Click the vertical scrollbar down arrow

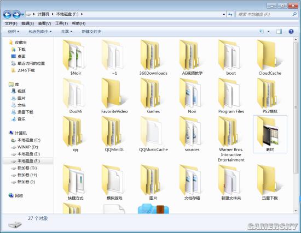click(x=296, y=211)
